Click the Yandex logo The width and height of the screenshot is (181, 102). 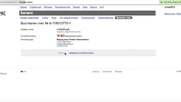click(3, 13)
